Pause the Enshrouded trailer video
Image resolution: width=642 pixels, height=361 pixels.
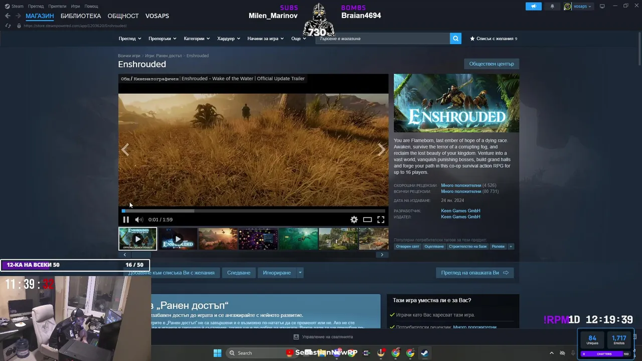tap(126, 220)
